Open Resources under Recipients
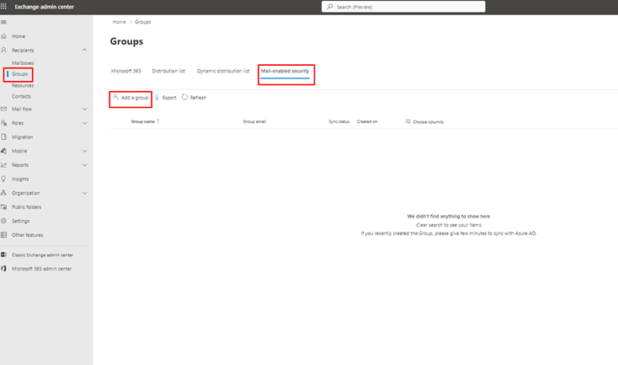 point(23,85)
